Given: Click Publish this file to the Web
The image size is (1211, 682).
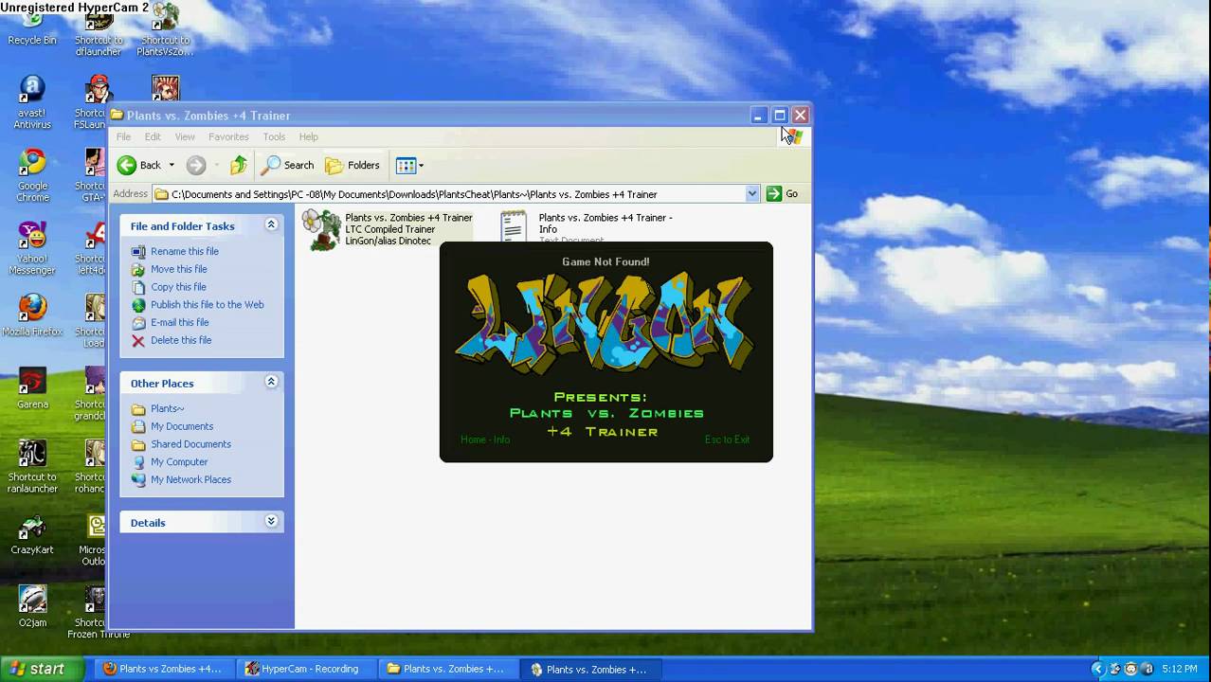Looking at the screenshot, I should click(x=208, y=305).
